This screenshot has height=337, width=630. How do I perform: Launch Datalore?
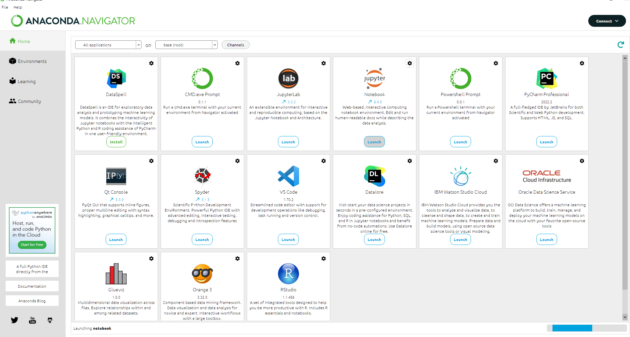tap(375, 240)
